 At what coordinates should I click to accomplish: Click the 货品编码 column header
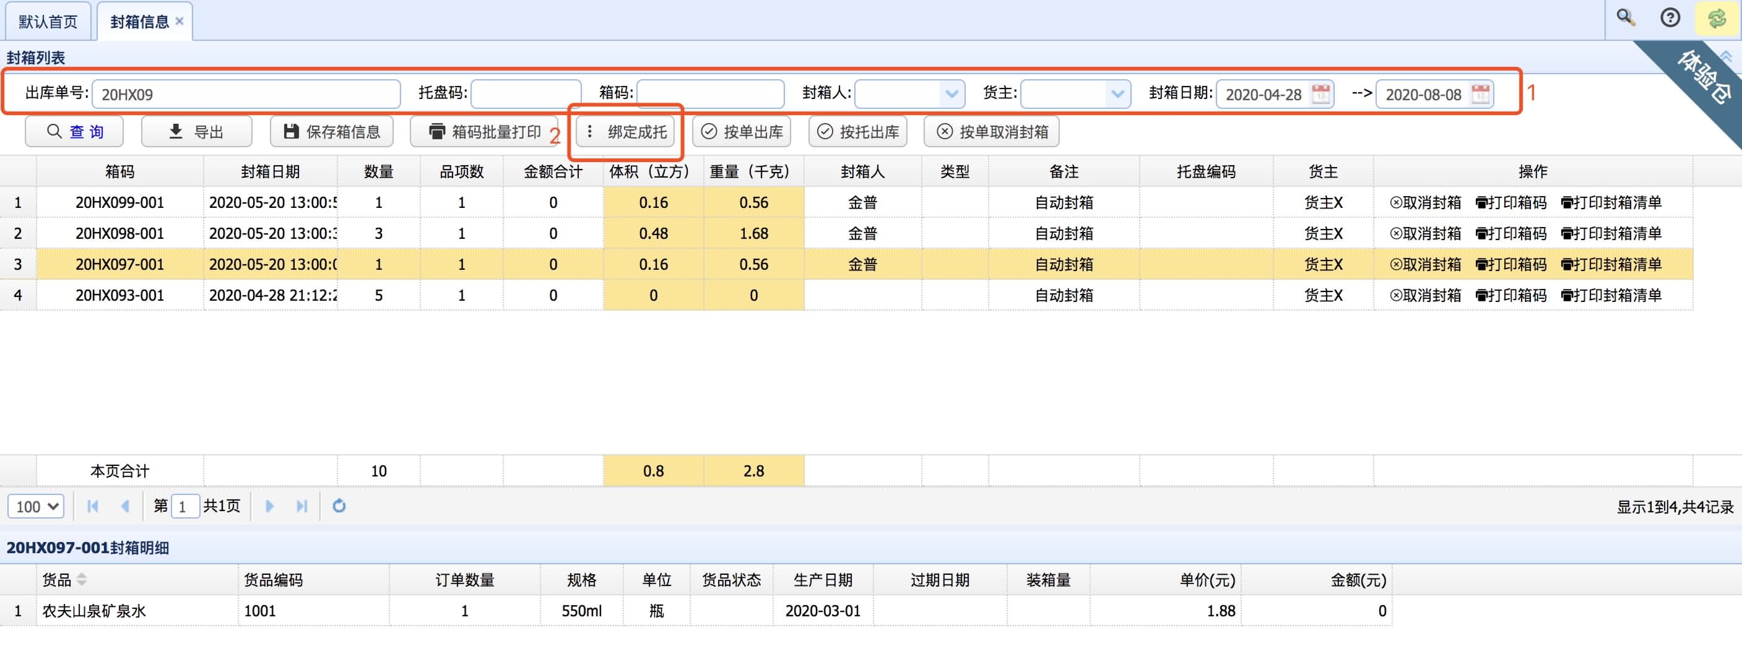[x=313, y=579]
